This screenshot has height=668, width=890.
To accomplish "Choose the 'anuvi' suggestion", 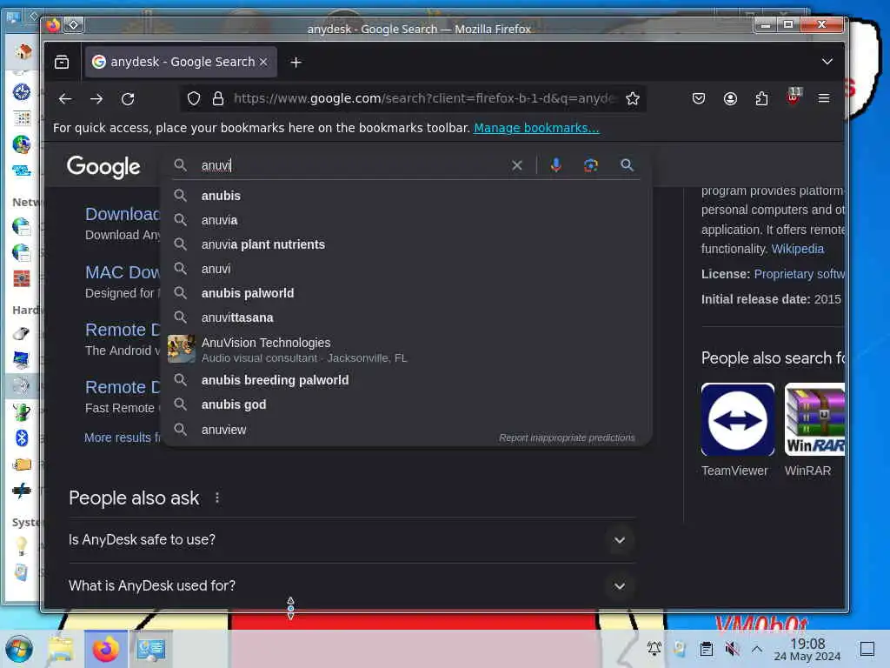I will 407,269.
